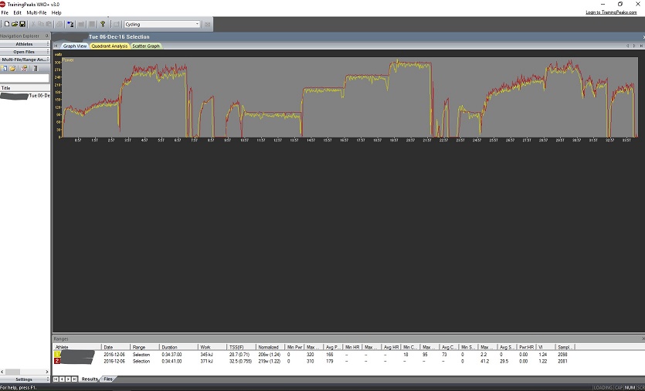
Task: Select the Files tab in Ranges panel
Action: 108,379
